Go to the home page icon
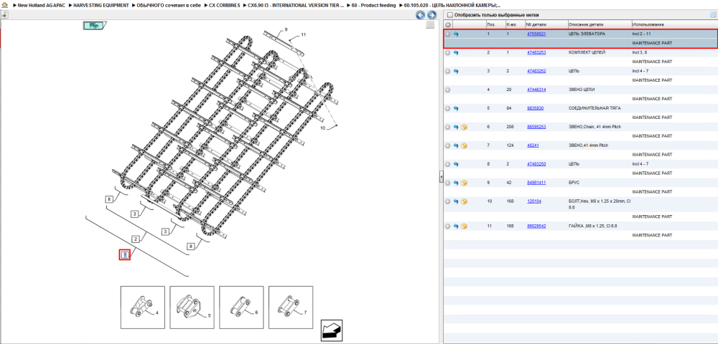The image size is (718, 344). (x=4, y=5)
